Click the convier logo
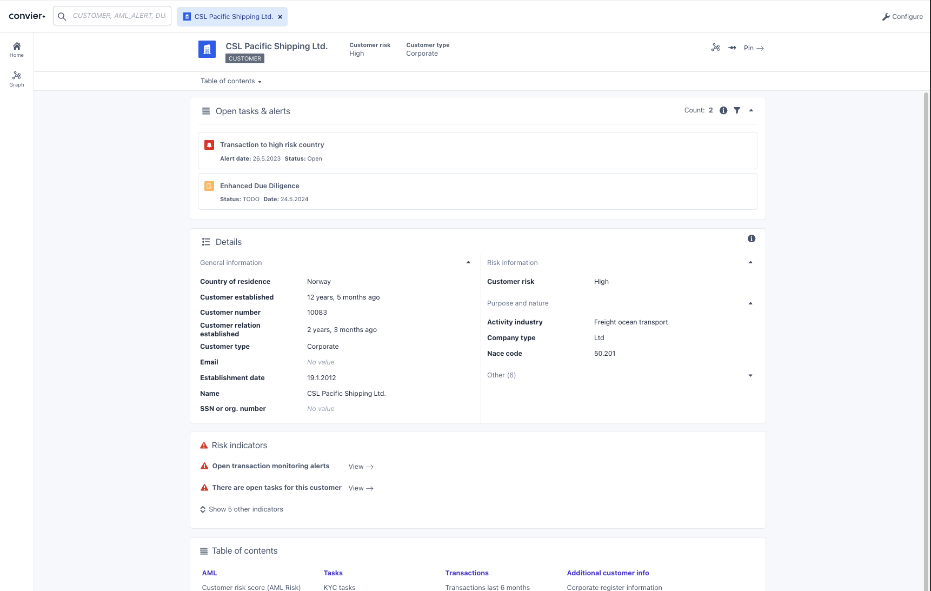Image resolution: width=931 pixels, height=591 pixels. tap(27, 16)
